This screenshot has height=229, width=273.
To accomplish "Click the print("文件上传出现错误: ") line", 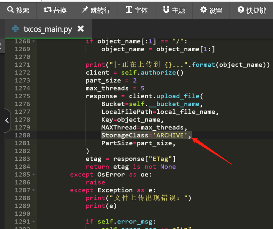I will pyautogui.click(x=138, y=198).
